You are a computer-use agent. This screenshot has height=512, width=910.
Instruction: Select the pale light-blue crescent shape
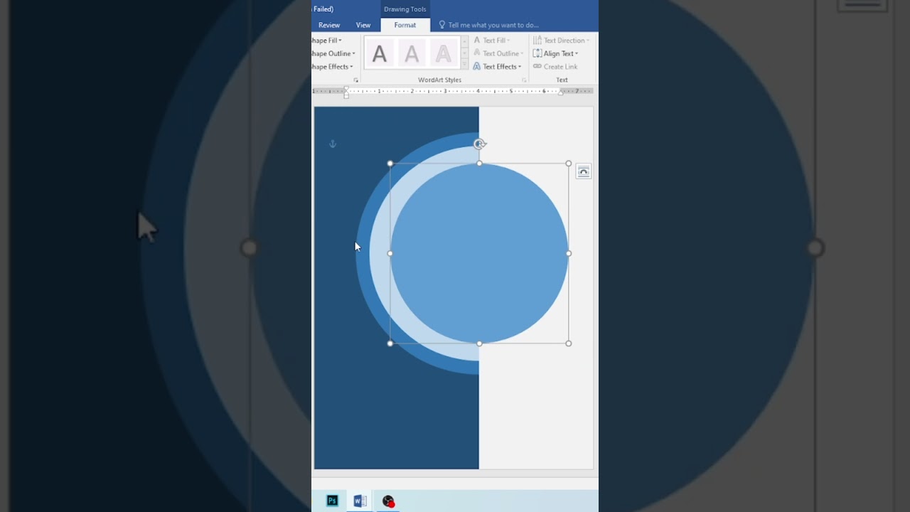(x=381, y=252)
